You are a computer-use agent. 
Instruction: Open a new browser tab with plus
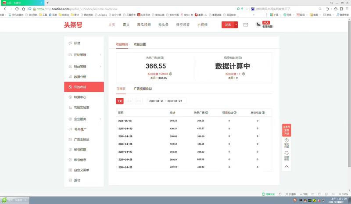(x=47, y=3)
